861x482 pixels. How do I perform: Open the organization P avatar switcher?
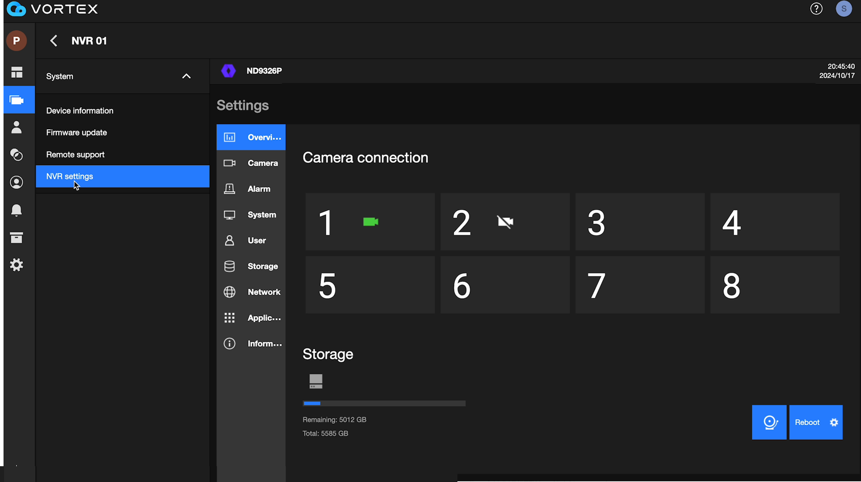pyautogui.click(x=17, y=41)
